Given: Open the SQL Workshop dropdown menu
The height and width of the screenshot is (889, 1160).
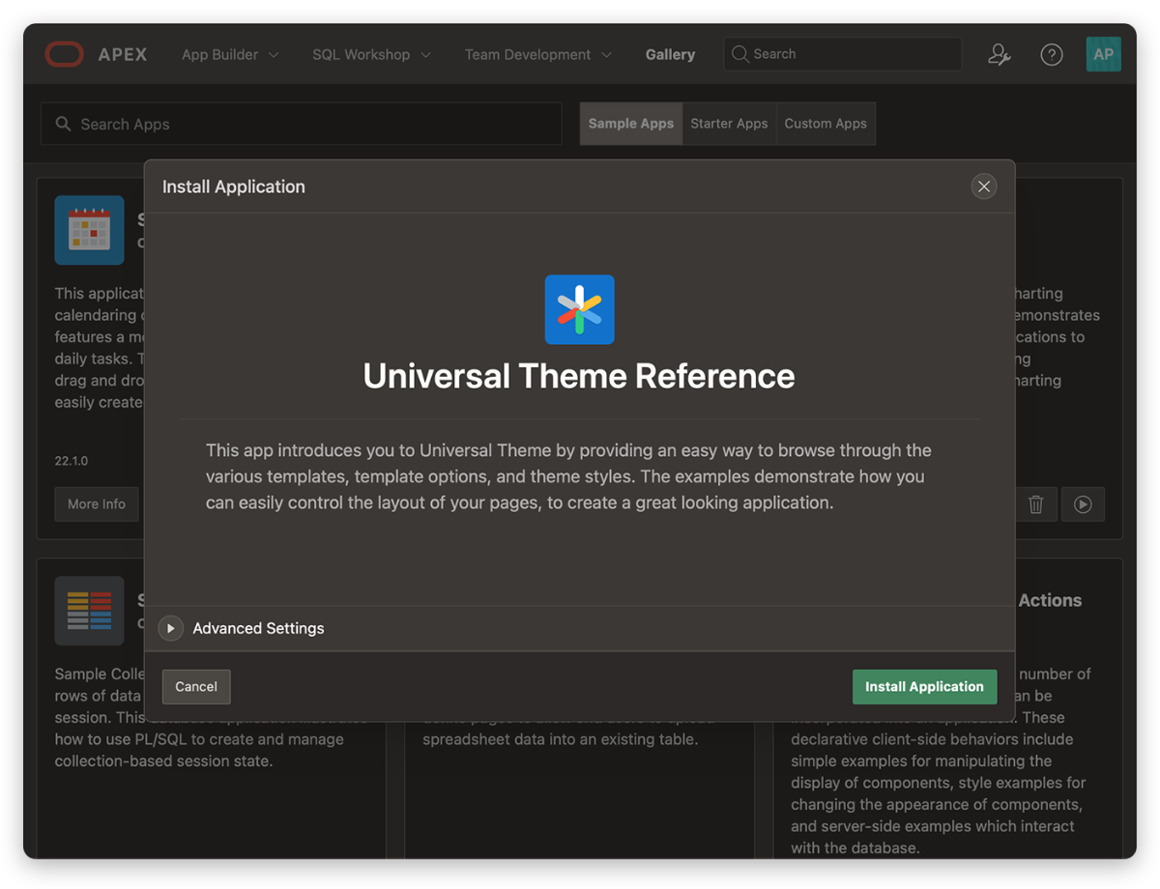Looking at the screenshot, I should click(371, 55).
